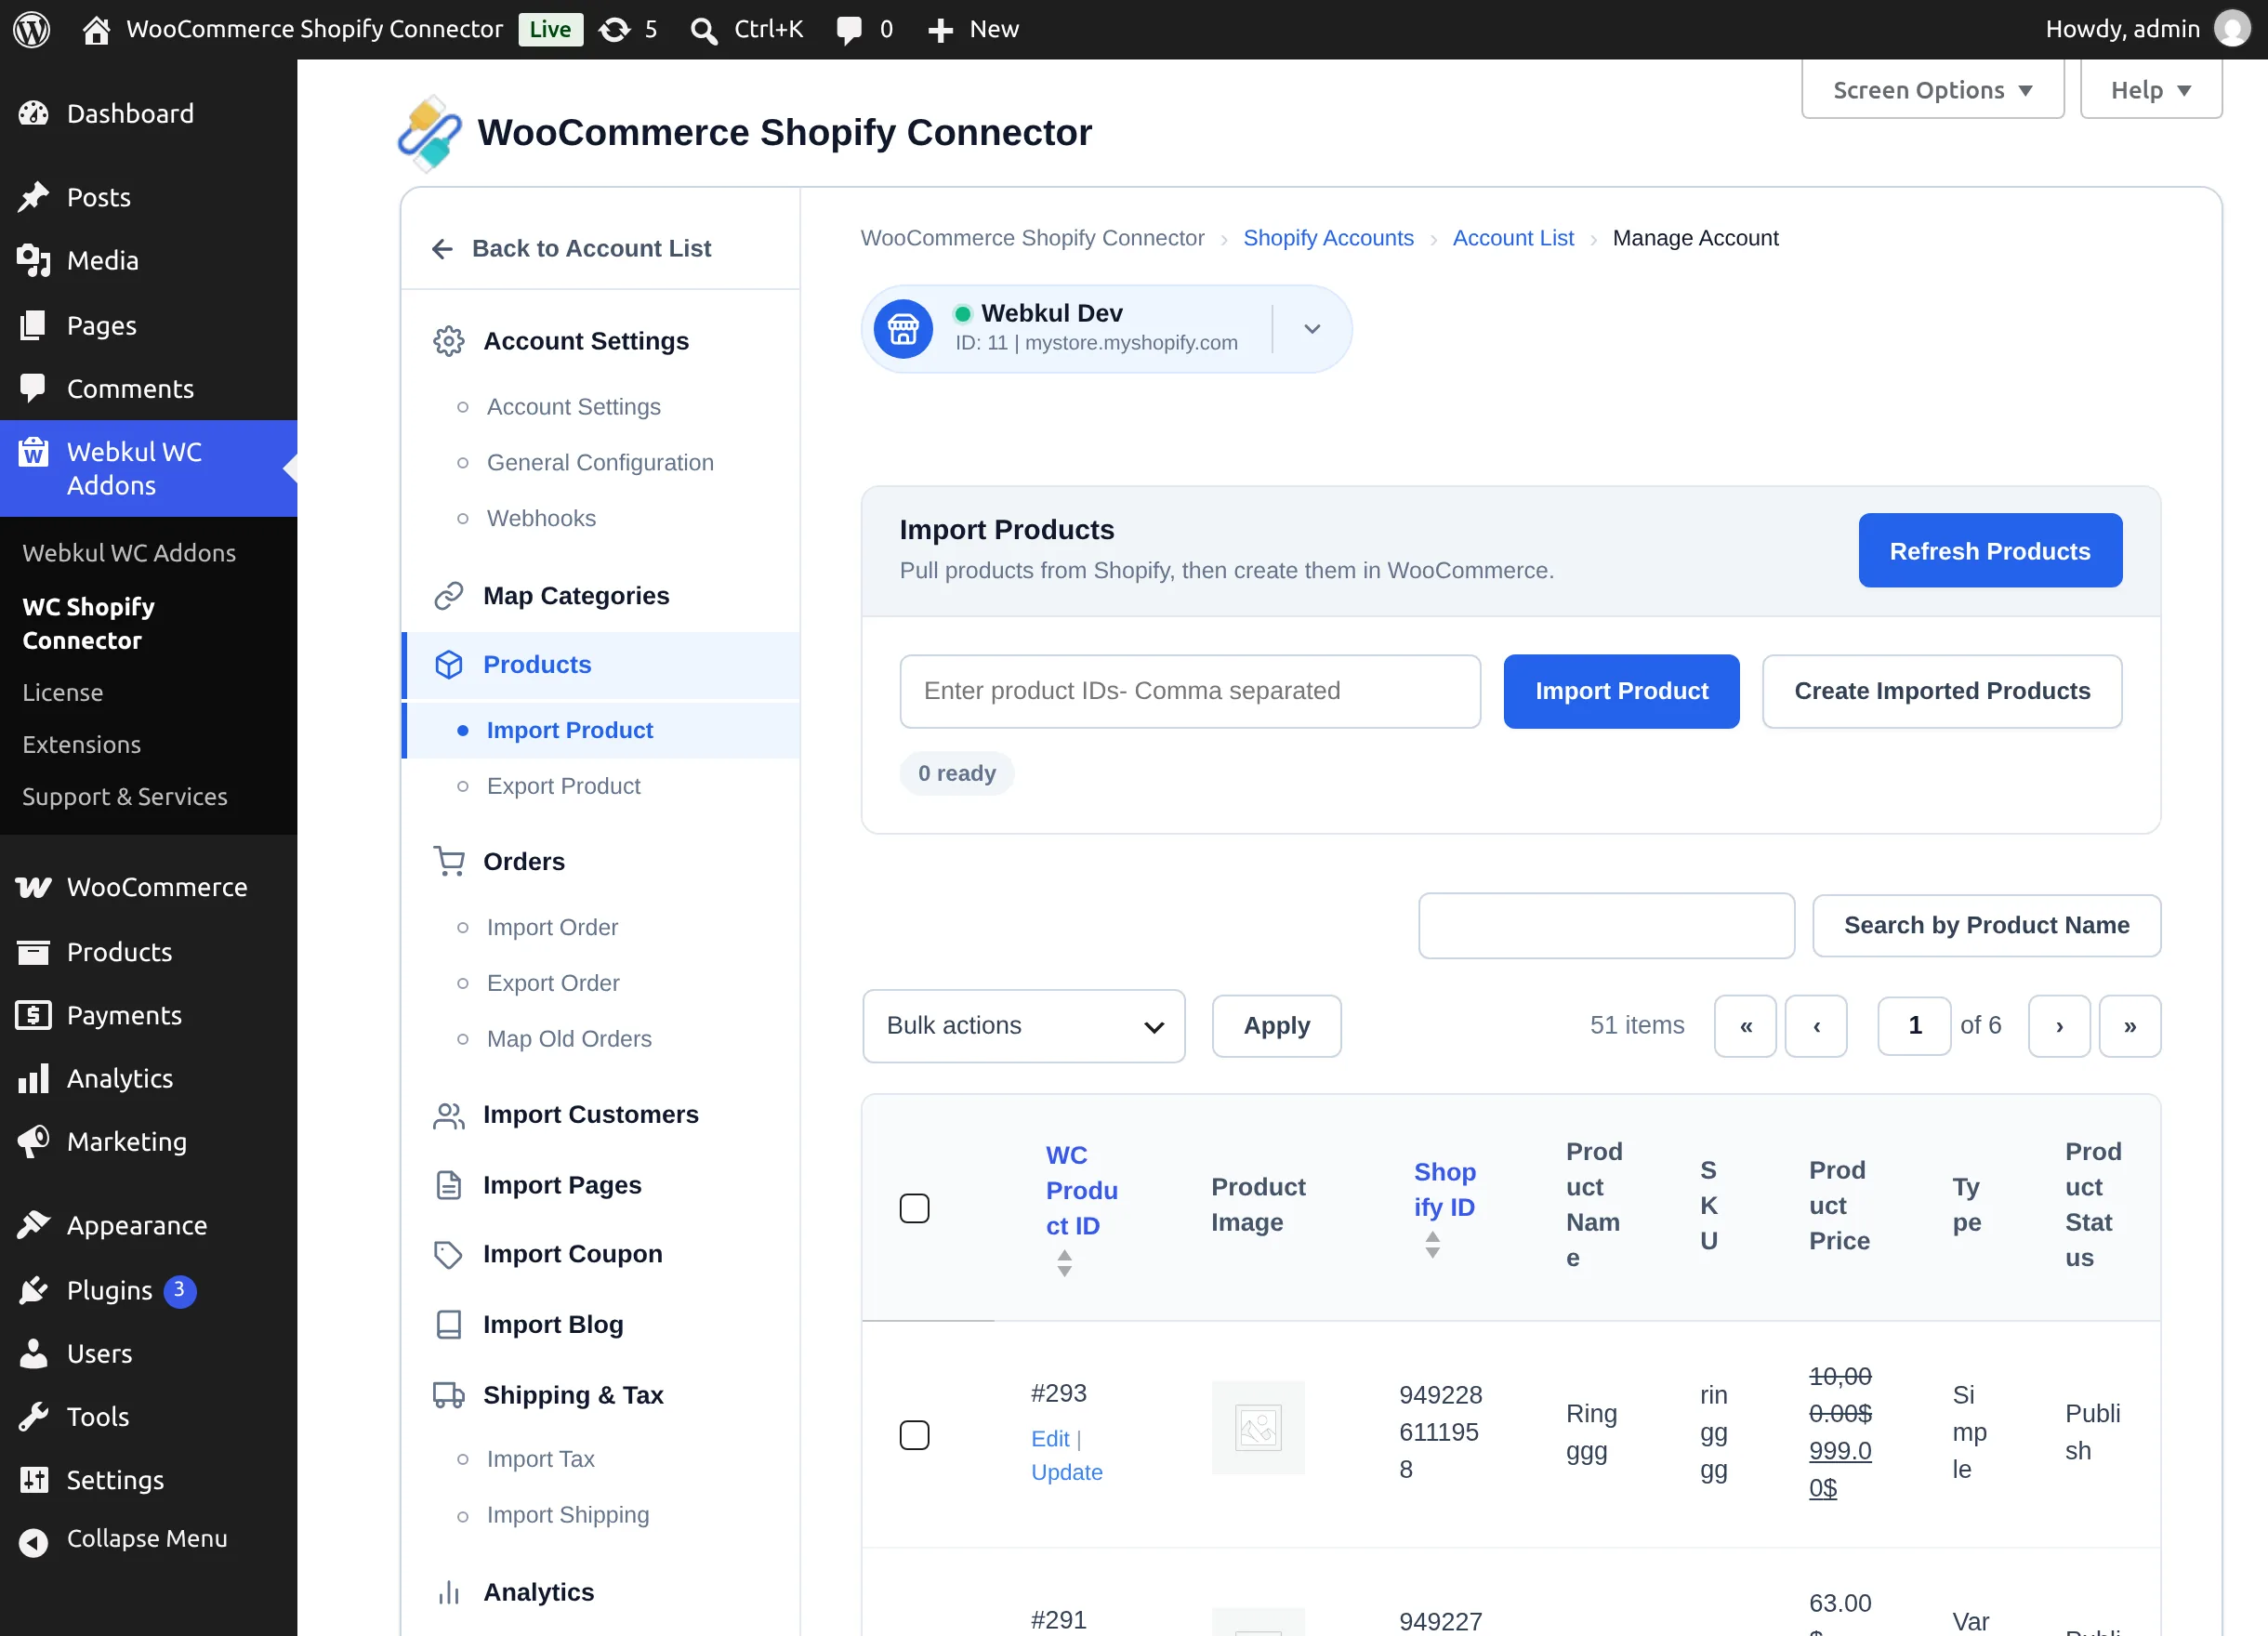Click the Products cube icon in panel
The width and height of the screenshot is (2268, 1636).
pos(448,664)
